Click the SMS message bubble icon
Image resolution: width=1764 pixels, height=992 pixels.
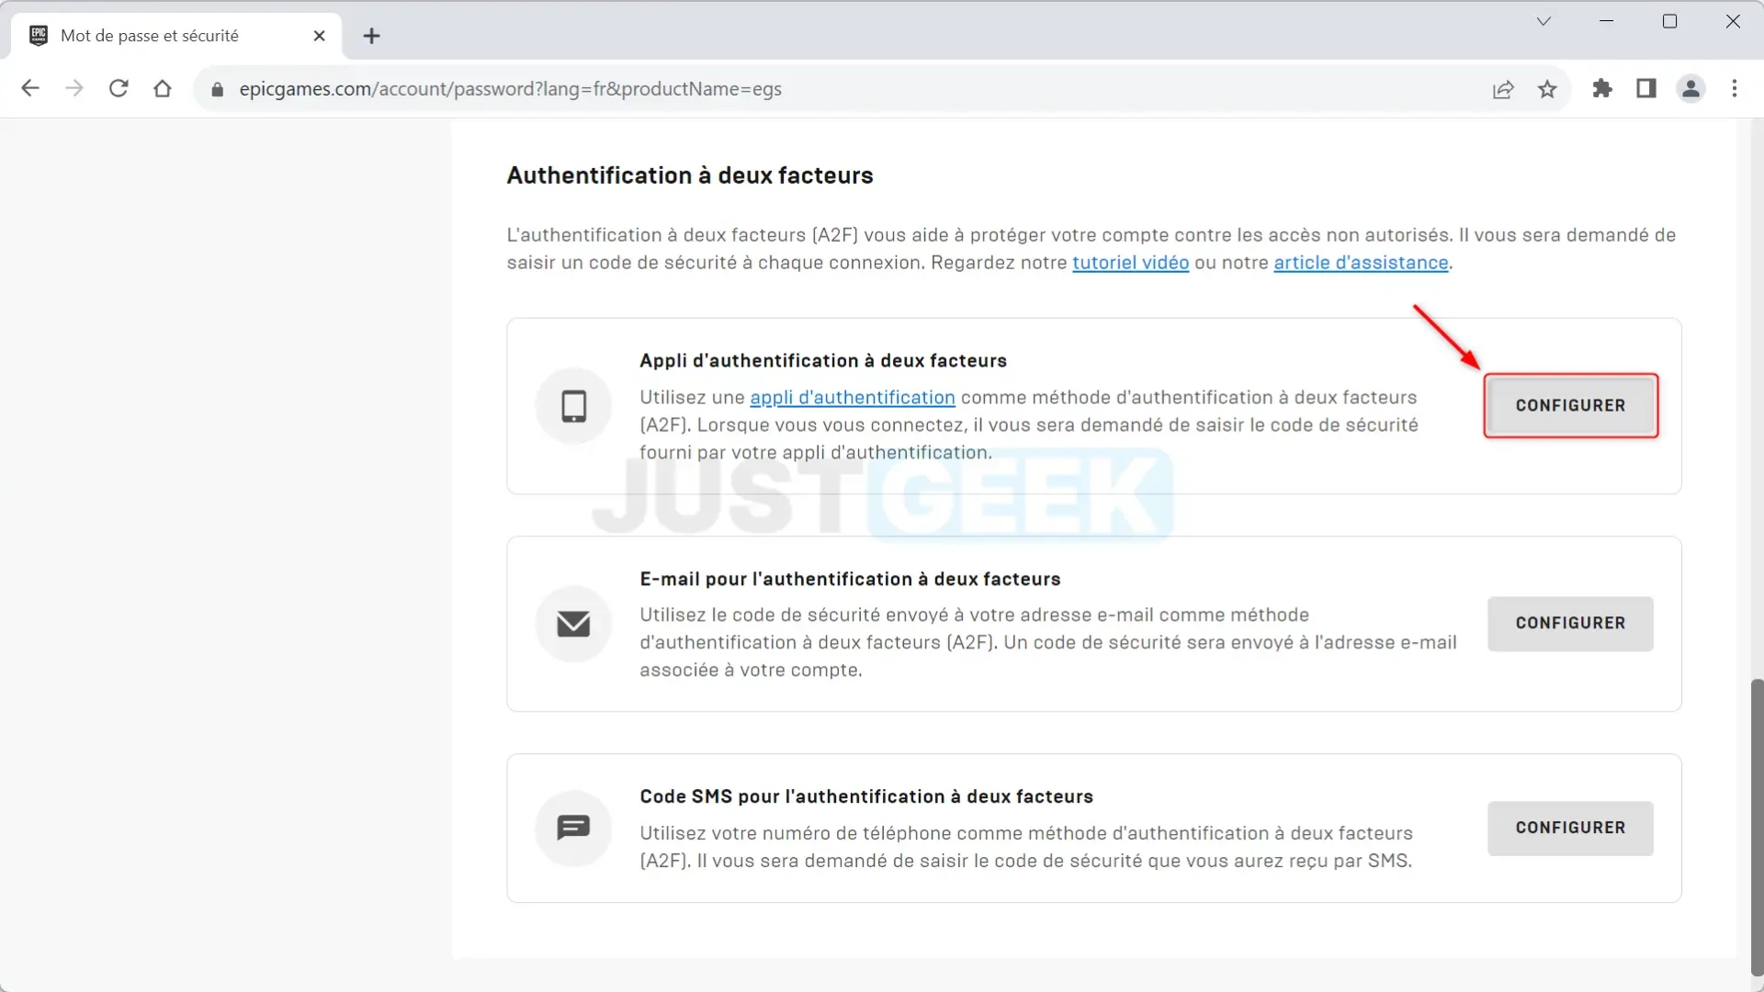tap(573, 828)
